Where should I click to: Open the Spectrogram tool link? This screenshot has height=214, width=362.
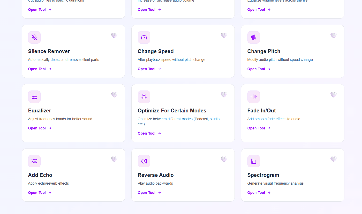pyautogui.click(x=259, y=193)
